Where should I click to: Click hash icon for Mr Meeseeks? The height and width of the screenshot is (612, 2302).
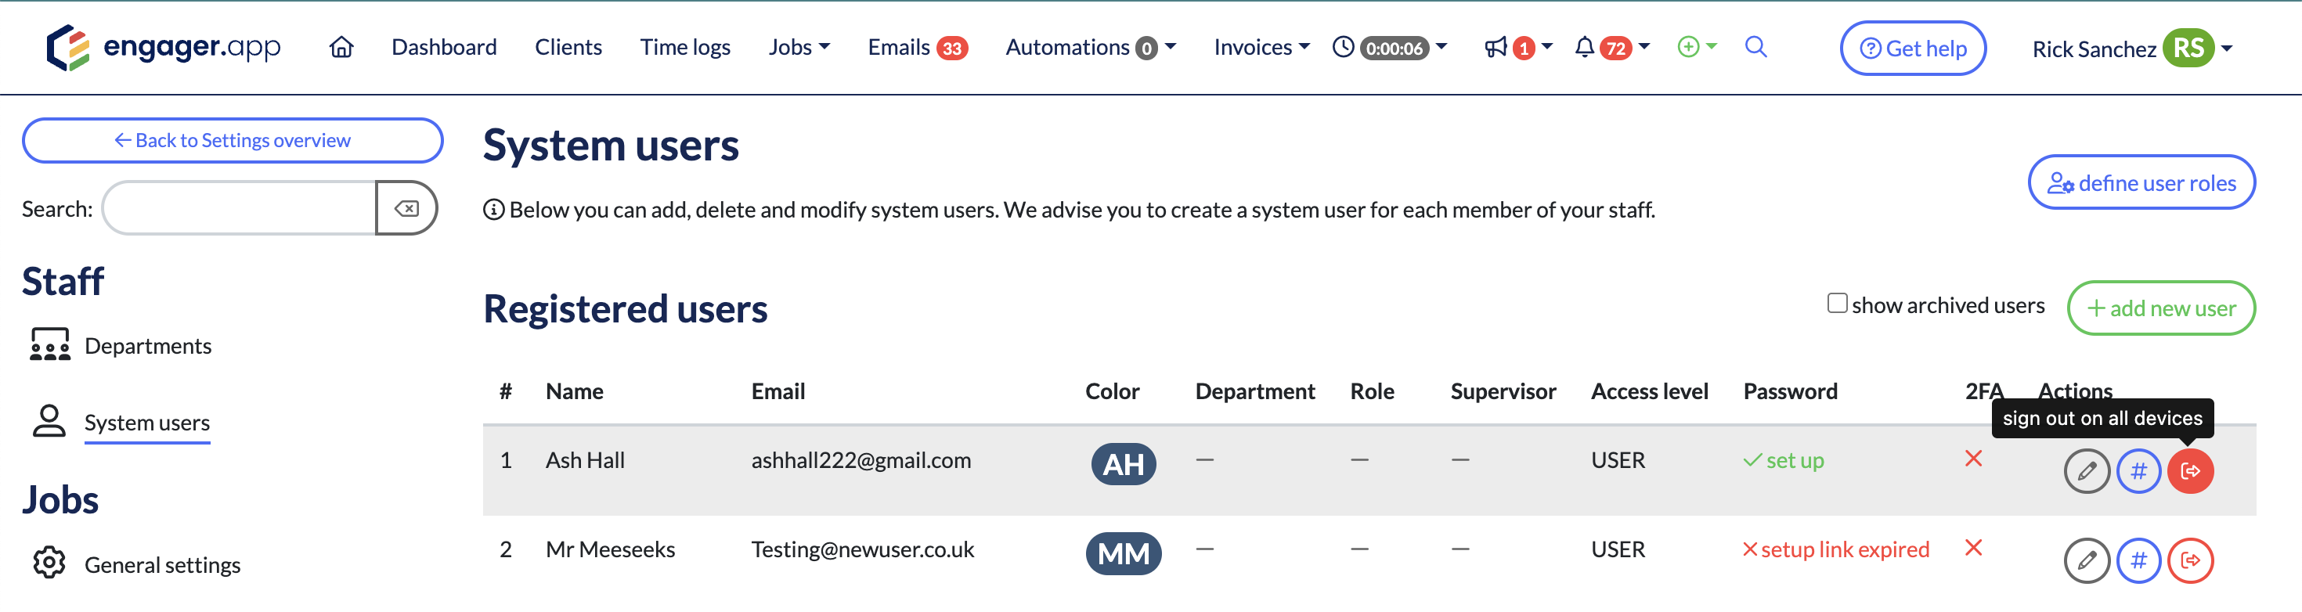click(2138, 560)
